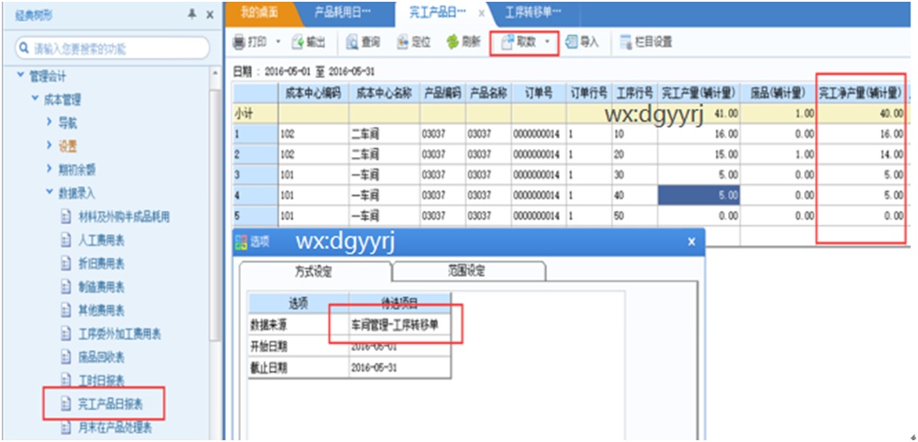Click the 成本中心名称 column header
918x442 pixels.
point(384,94)
